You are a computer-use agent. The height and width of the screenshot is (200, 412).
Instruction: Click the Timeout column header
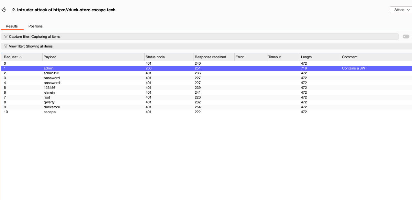pyautogui.click(x=274, y=57)
